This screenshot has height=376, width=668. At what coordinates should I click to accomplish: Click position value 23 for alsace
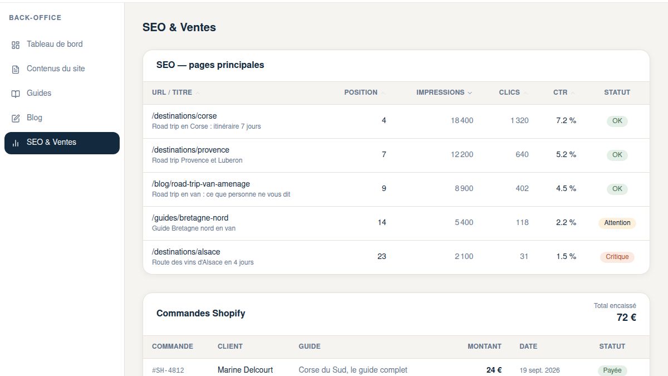(381, 256)
